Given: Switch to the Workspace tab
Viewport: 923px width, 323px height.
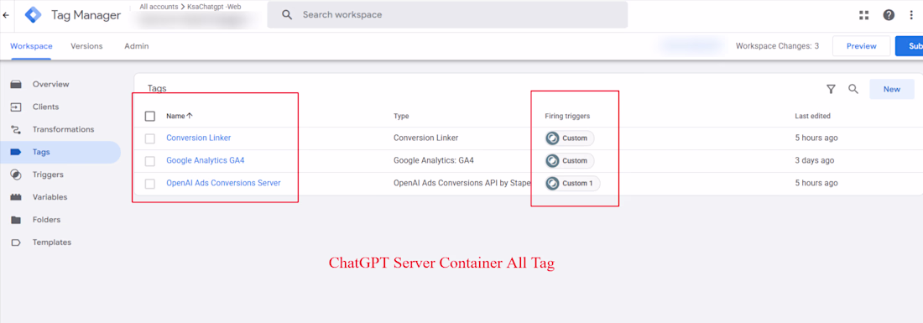Looking at the screenshot, I should pos(31,46).
